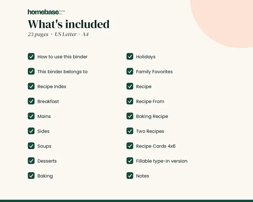Viewport: 253px width, 202px height.
Task: Uncheck the 'This binder belongs to' checkbox
Action: tap(31, 72)
